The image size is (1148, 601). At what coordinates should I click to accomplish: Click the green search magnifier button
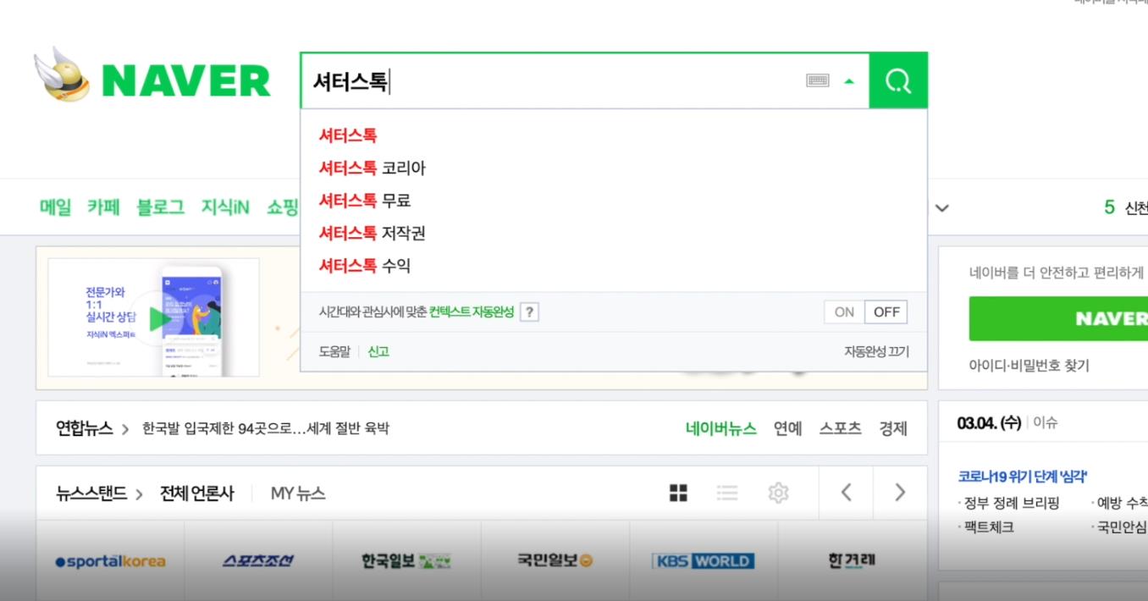[898, 80]
